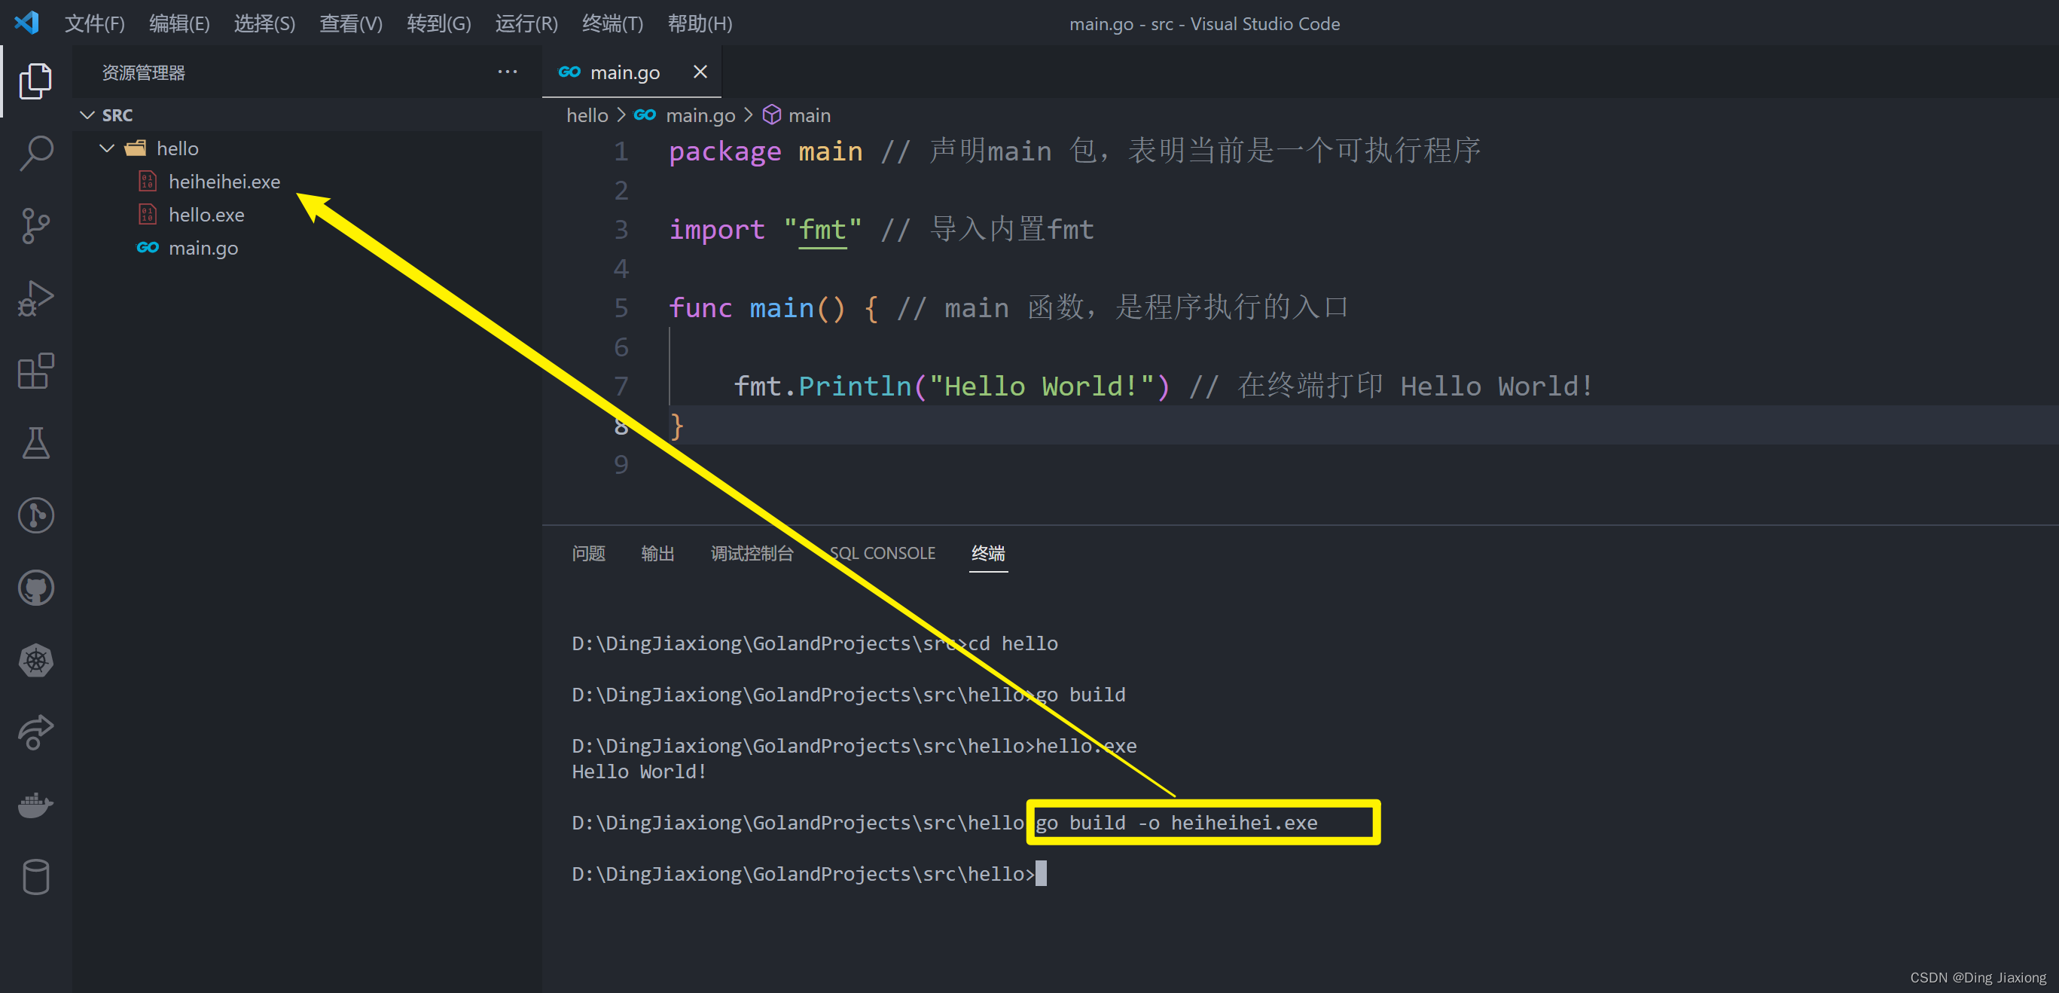Open the 编辑(E) menu

pos(179,23)
